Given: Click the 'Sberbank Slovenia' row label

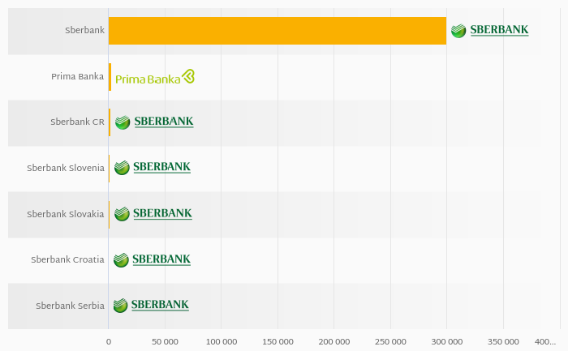Looking at the screenshot, I should coord(66,168).
